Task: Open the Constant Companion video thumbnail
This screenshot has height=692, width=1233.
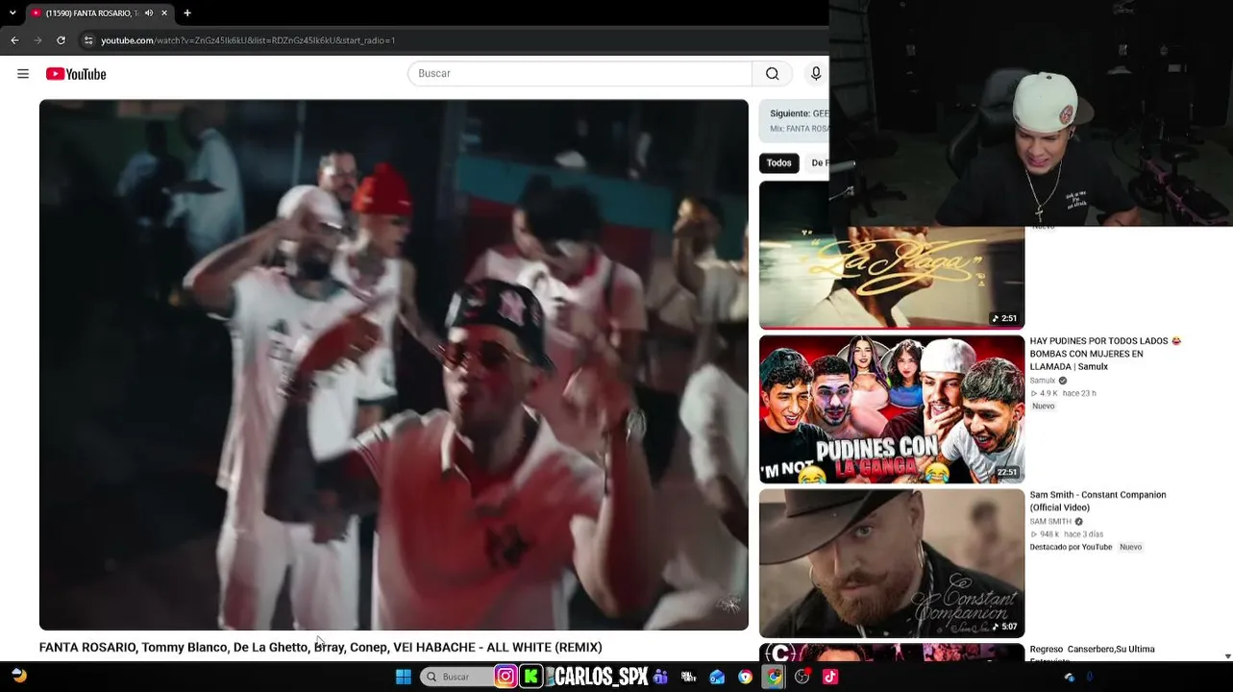Action: (x=892, y=563)
